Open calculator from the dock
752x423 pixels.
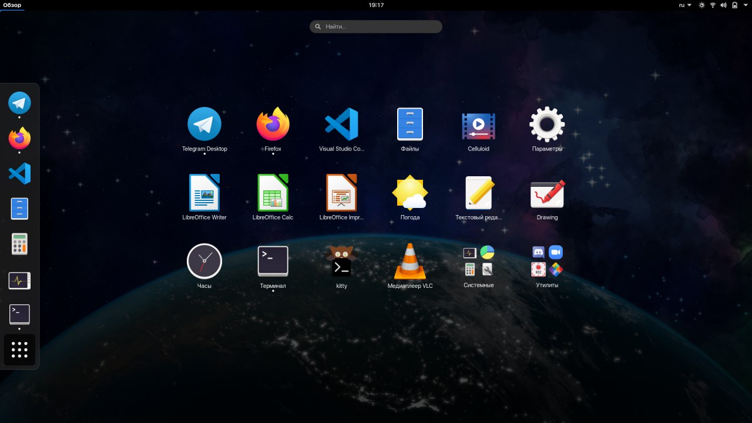click(19, 244)
